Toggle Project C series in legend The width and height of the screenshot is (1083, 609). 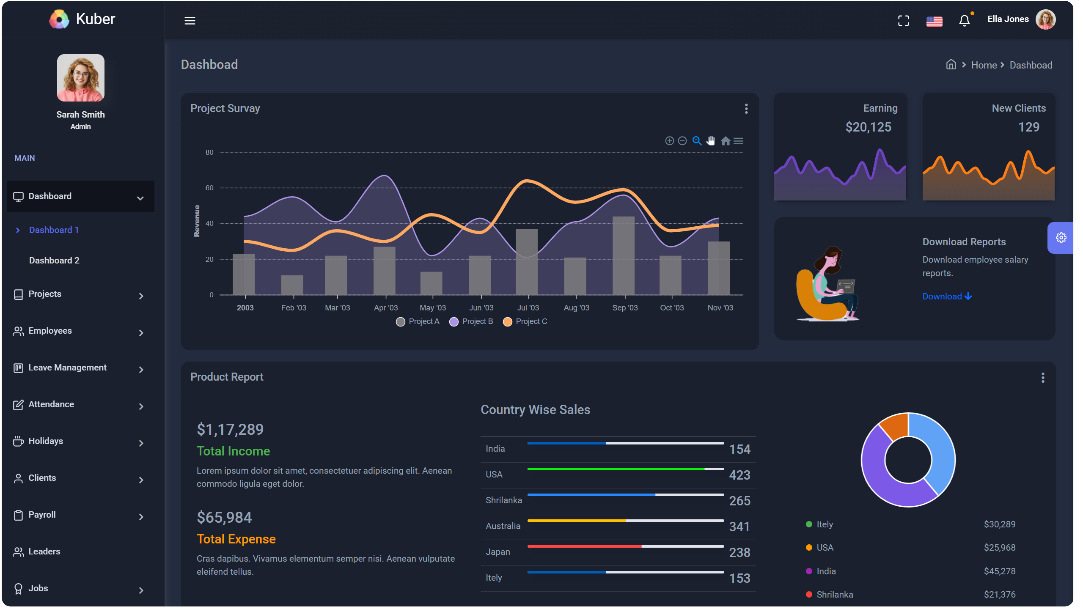coord(525,321)
